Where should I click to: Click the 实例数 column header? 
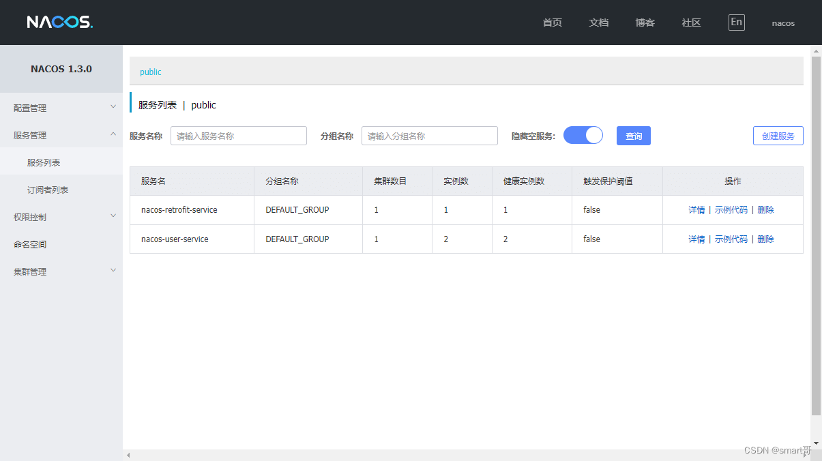pyautogui.click(x=463, y=181)
